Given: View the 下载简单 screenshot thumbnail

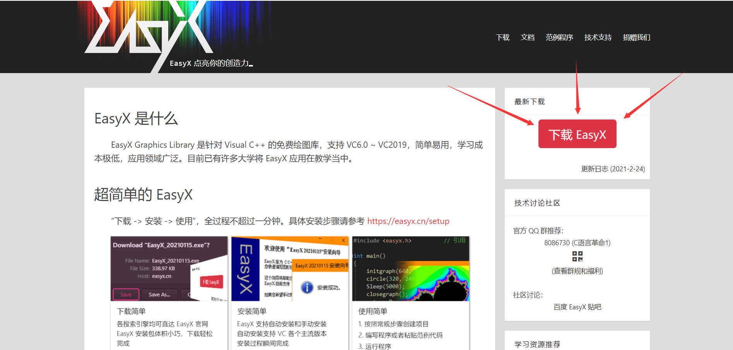Looking at the screenshot, I should click(x=169, y=268).
